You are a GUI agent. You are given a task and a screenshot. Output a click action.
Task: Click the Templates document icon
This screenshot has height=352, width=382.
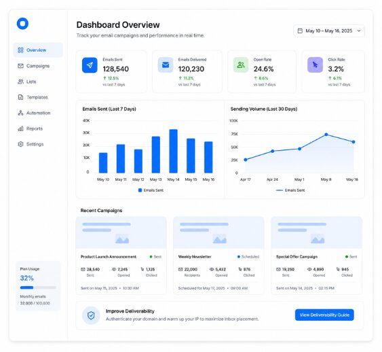pos(21,97)
